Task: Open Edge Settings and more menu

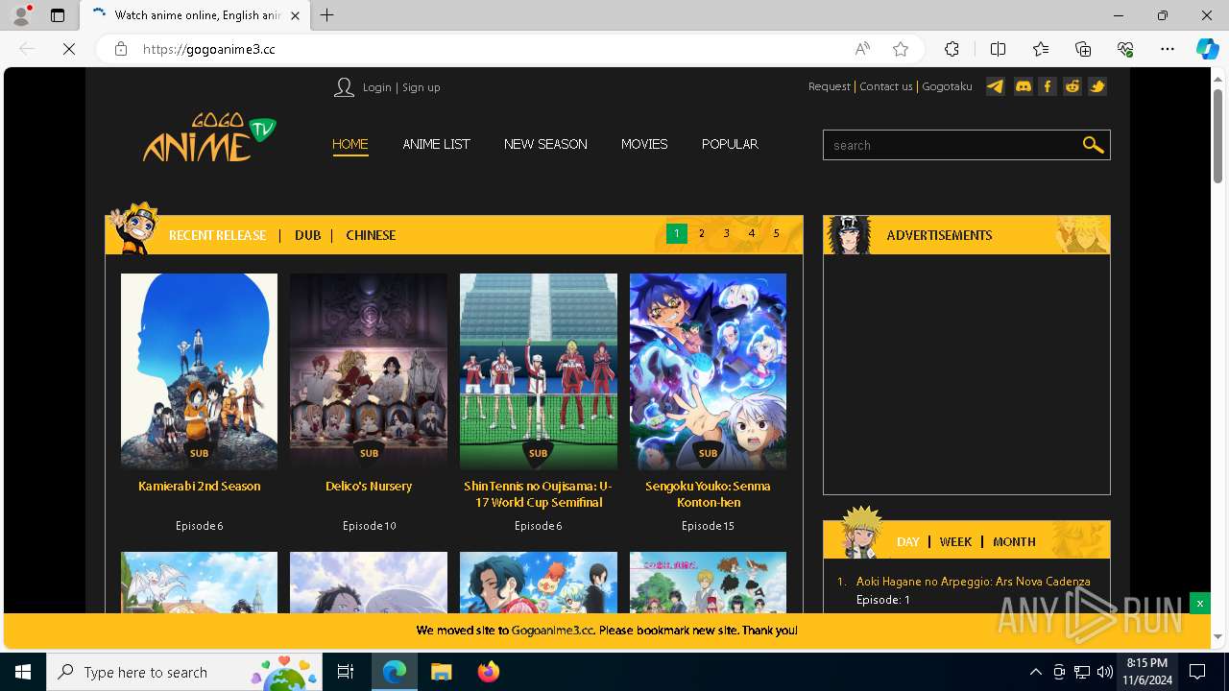Action: click(x=1168, y=49)
